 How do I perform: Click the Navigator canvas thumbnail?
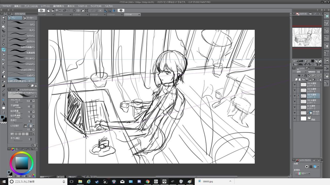click(307, 37)
